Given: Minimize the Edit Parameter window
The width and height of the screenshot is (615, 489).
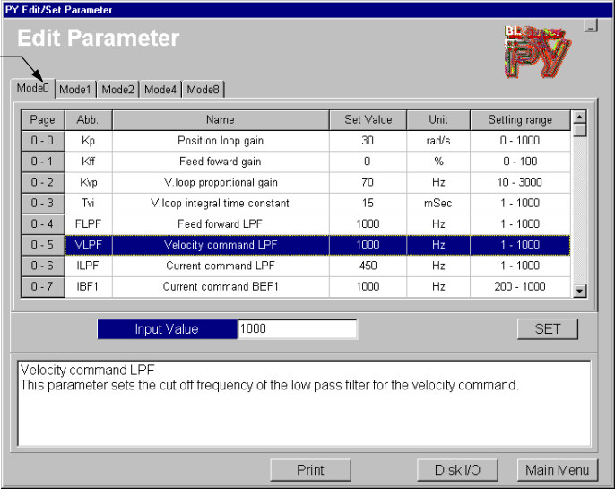Looking at the screenshot, I should 590,26.
